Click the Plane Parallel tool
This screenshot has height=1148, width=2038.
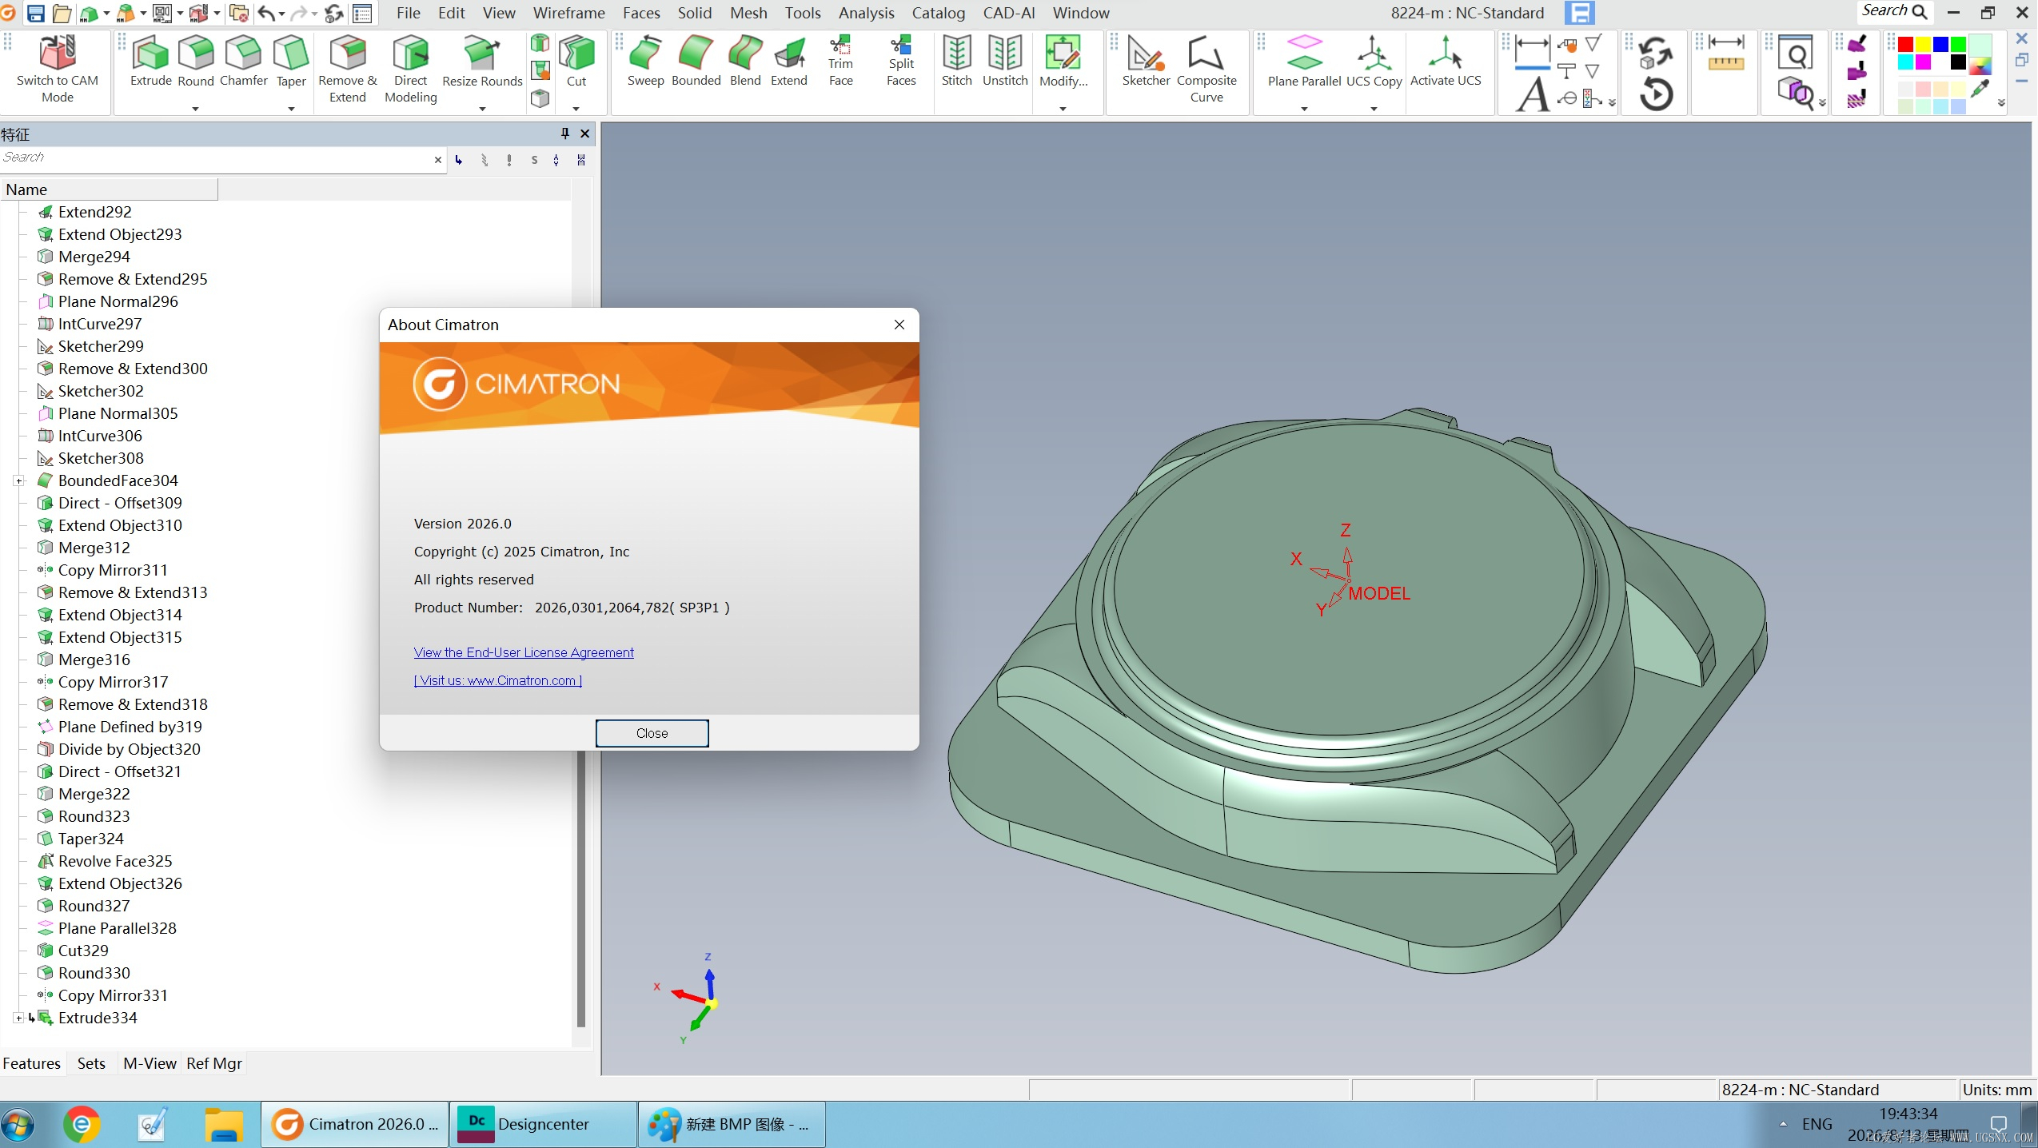1304,62
